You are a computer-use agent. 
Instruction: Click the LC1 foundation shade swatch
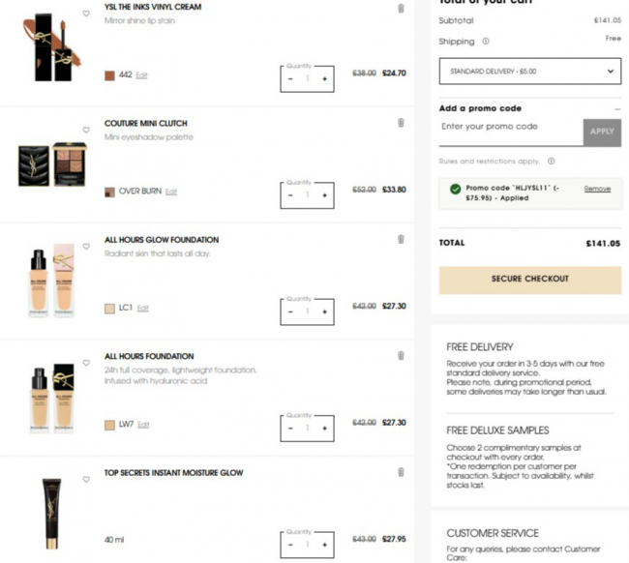pos(109,309)
